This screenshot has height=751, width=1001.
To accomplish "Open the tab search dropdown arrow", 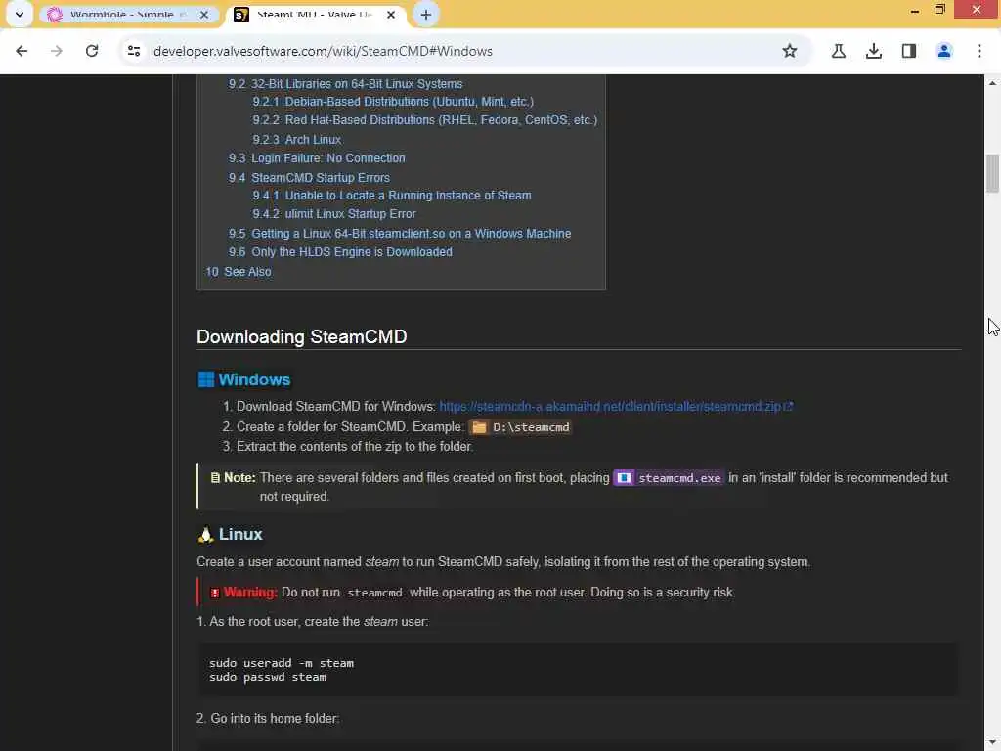I will pos(20,14).
